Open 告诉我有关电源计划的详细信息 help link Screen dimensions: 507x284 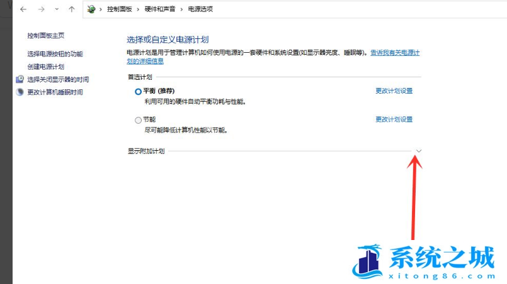395,53
